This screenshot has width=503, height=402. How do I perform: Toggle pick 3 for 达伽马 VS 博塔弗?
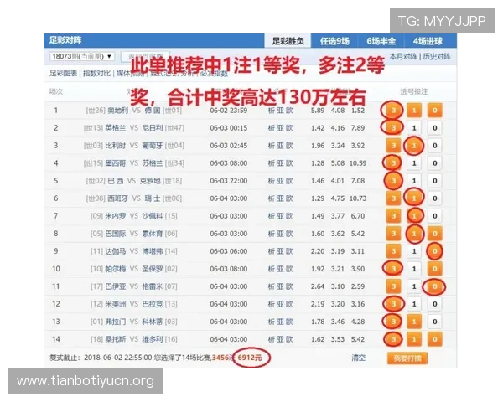pyautogui.click(x=393, y=251)
